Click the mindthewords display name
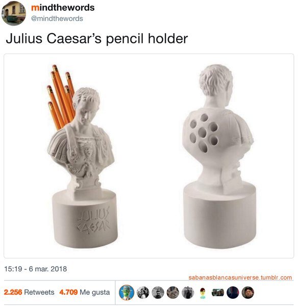The height and width of the screenshot is (306, 298). (63, 8)
